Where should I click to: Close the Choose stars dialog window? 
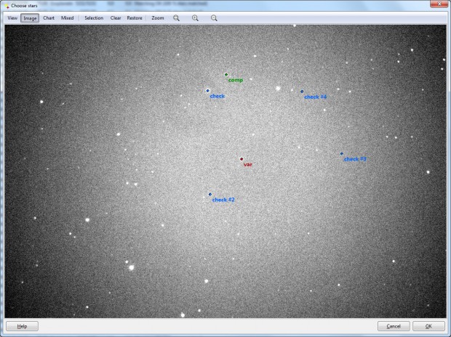coord(439,4)
